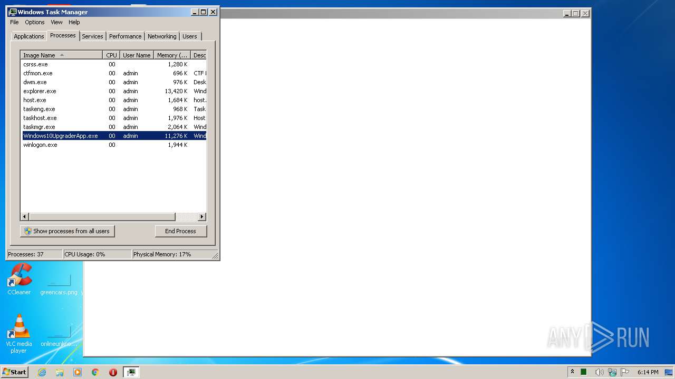Click Show processes from all users
This screenshot has height=379, width=675.
tap(67, 231)
